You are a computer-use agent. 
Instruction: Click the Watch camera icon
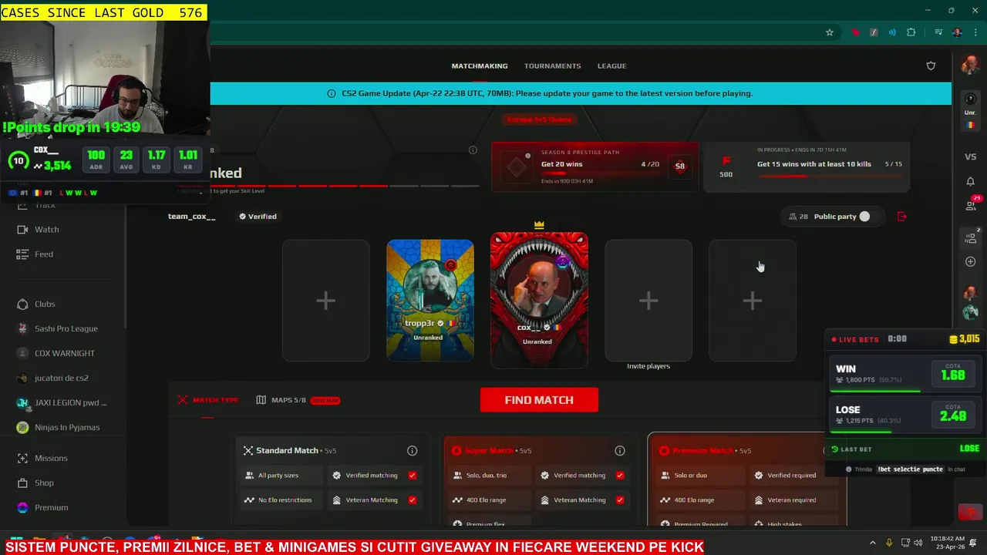coord(22,229)
